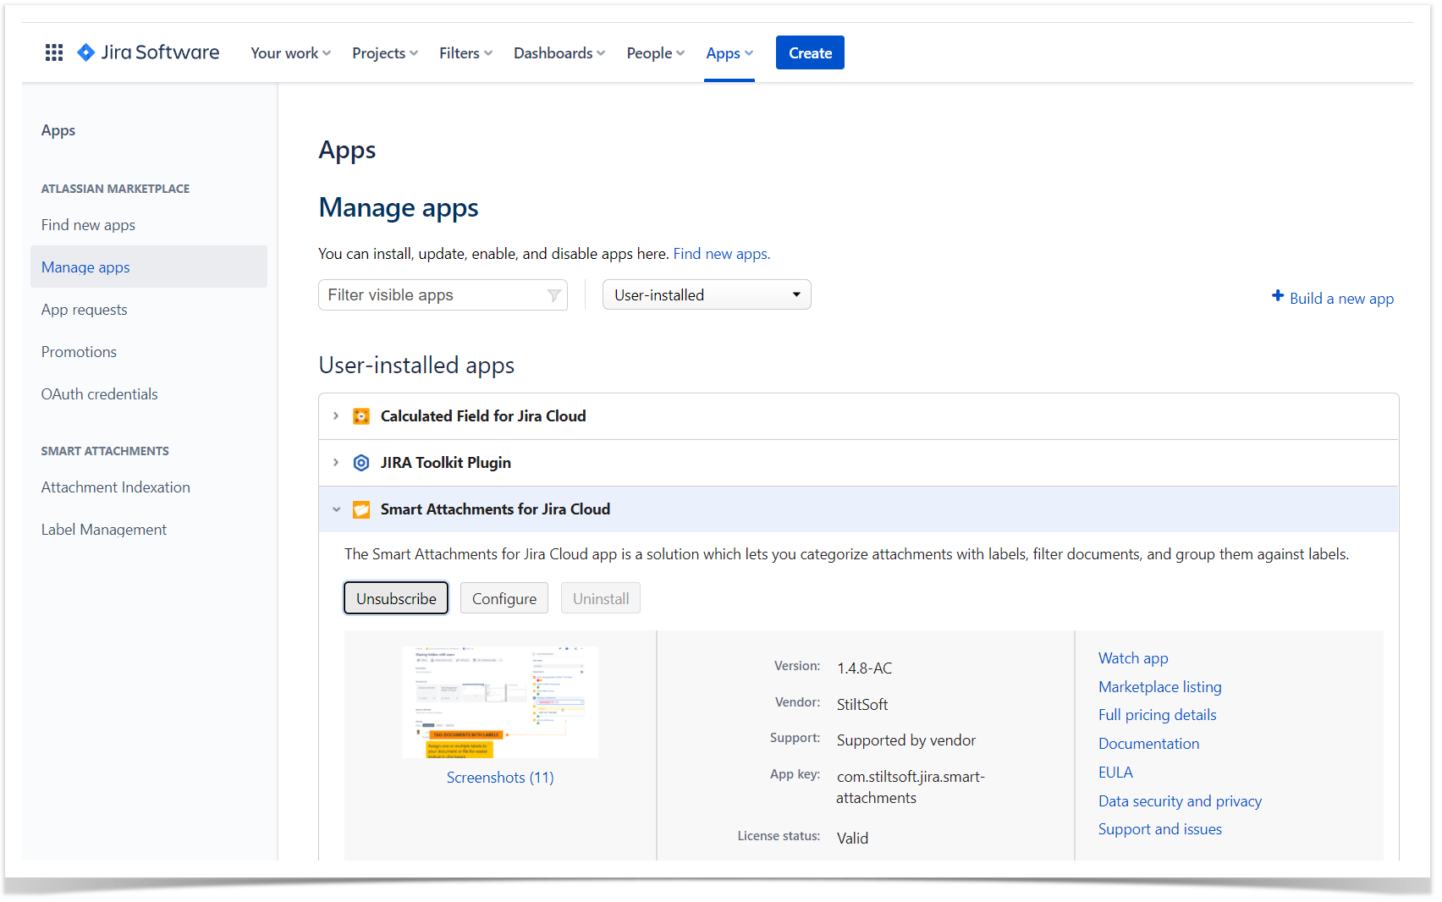
Task: Click the Watch app link
Action: tap(1133, 658)
